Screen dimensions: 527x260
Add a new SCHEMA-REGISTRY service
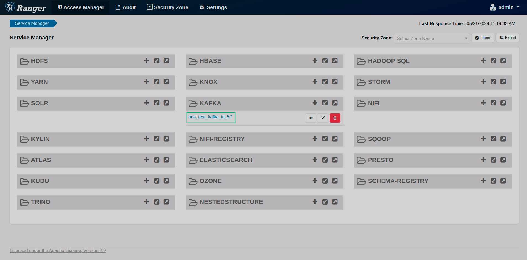tap(483, 181)
